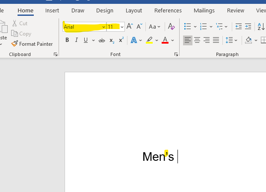Toggle align left paragraph button

coord(188,40)
